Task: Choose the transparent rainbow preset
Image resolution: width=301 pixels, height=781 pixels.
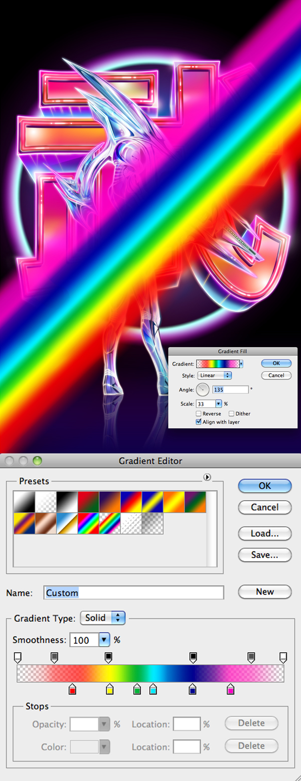Action: (x=109, y=524)
